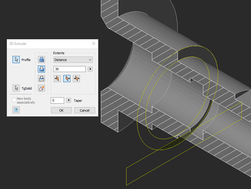Click the TgSolid selection arrow button
251x189 pixels.
pos(16,88)
